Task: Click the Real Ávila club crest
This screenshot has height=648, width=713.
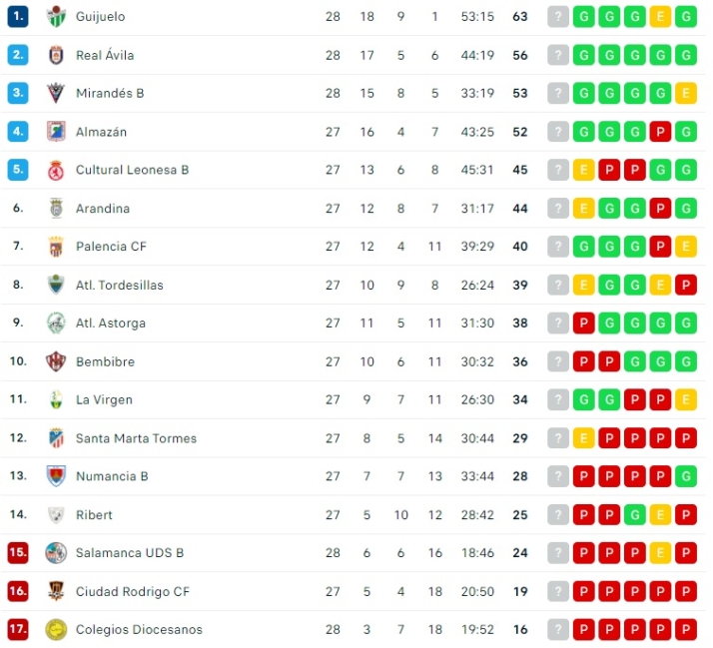Action: point(56,55)
